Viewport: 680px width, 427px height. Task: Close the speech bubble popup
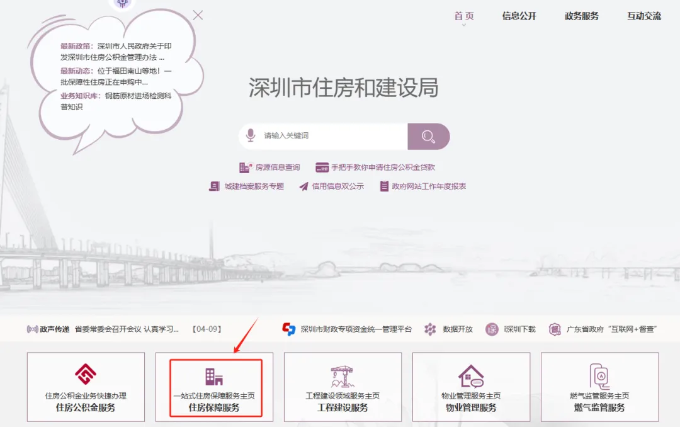[198, 16]
